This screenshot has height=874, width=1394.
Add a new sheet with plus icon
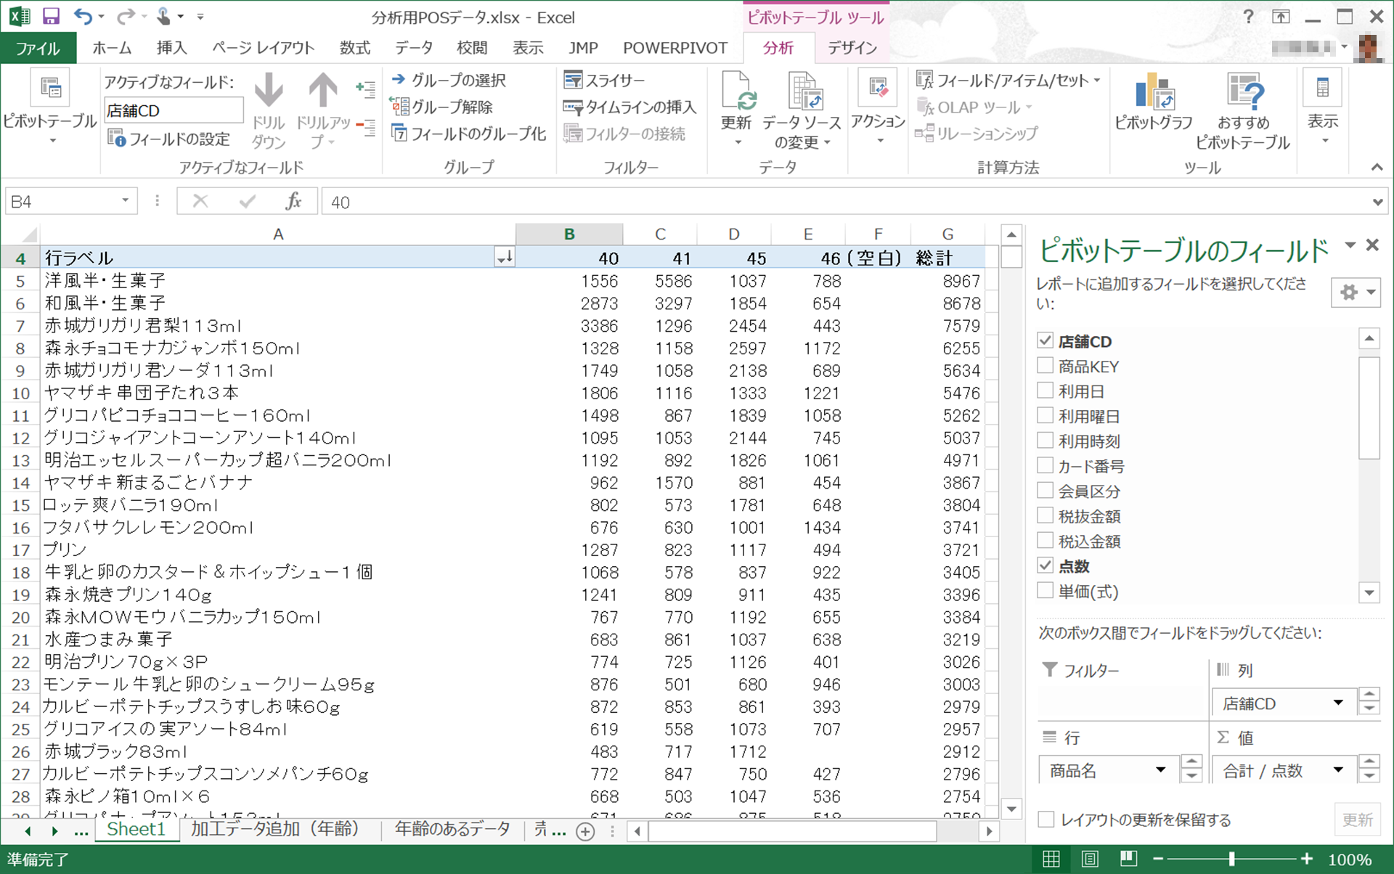click(585, 831)
